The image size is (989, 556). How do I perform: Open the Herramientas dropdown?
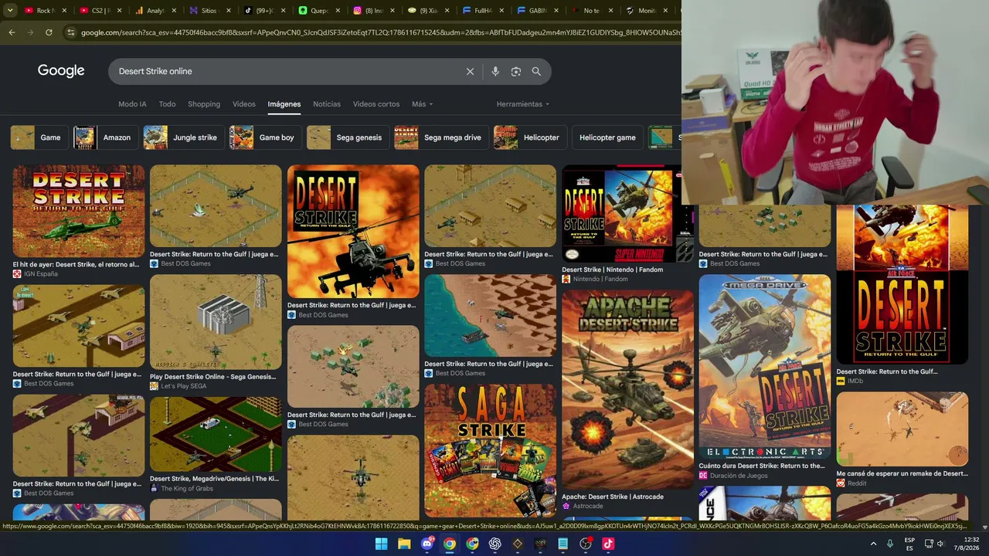coord(523,104)
